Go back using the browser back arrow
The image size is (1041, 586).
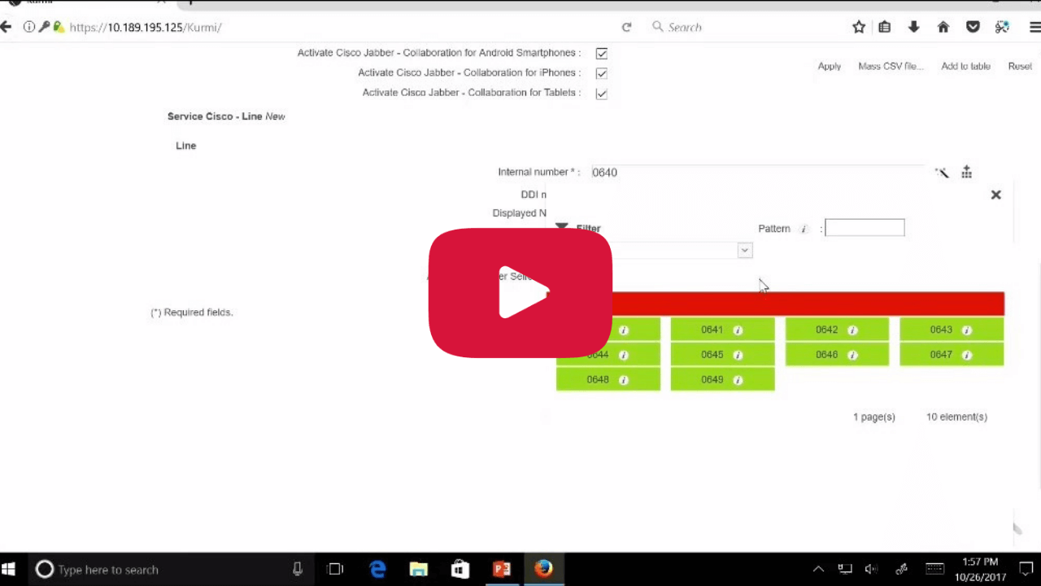7,27
